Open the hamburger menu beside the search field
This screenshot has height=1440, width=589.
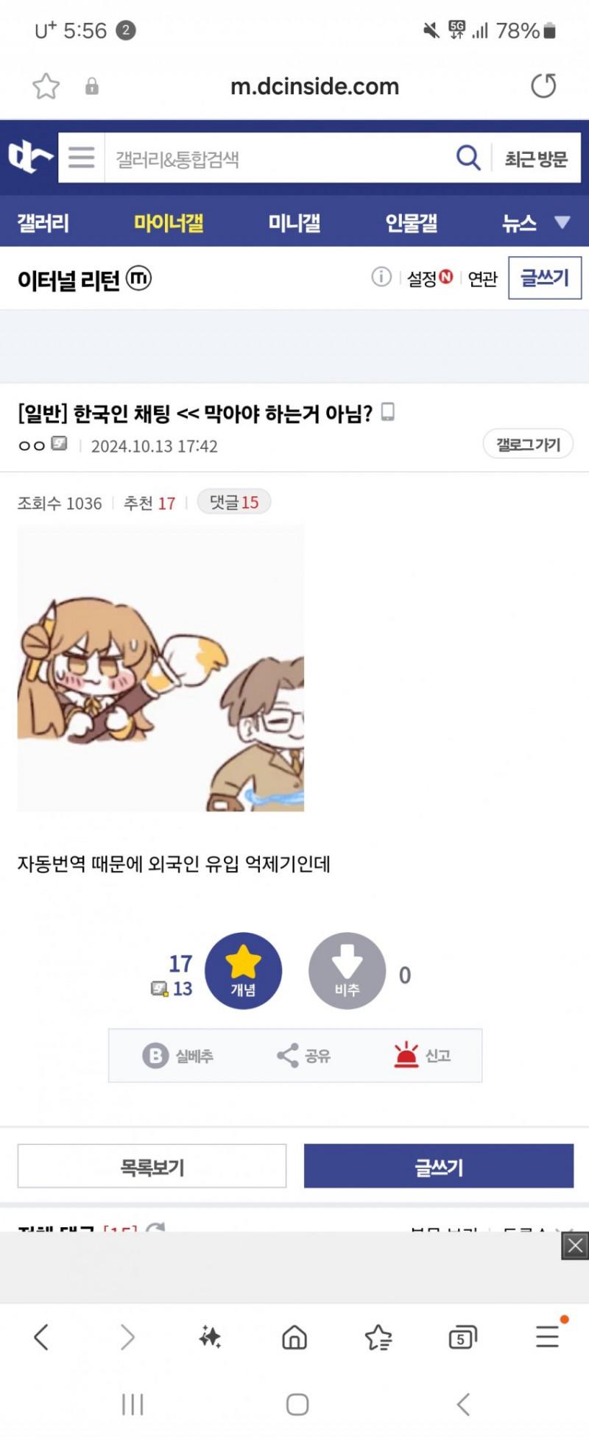82,158
